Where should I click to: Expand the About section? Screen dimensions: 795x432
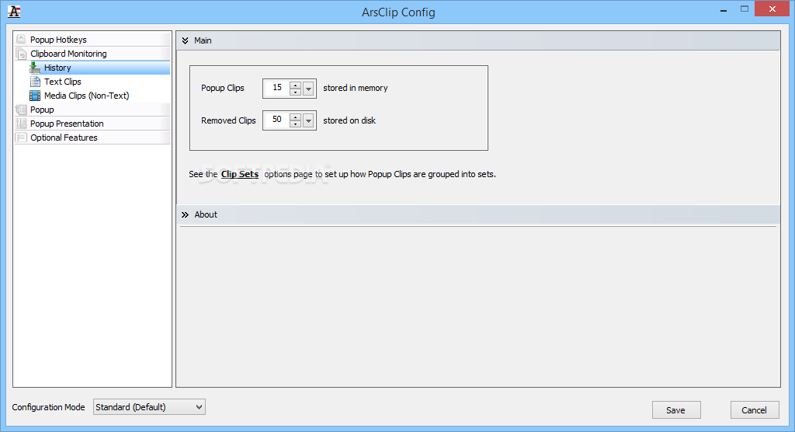[185, 214]
